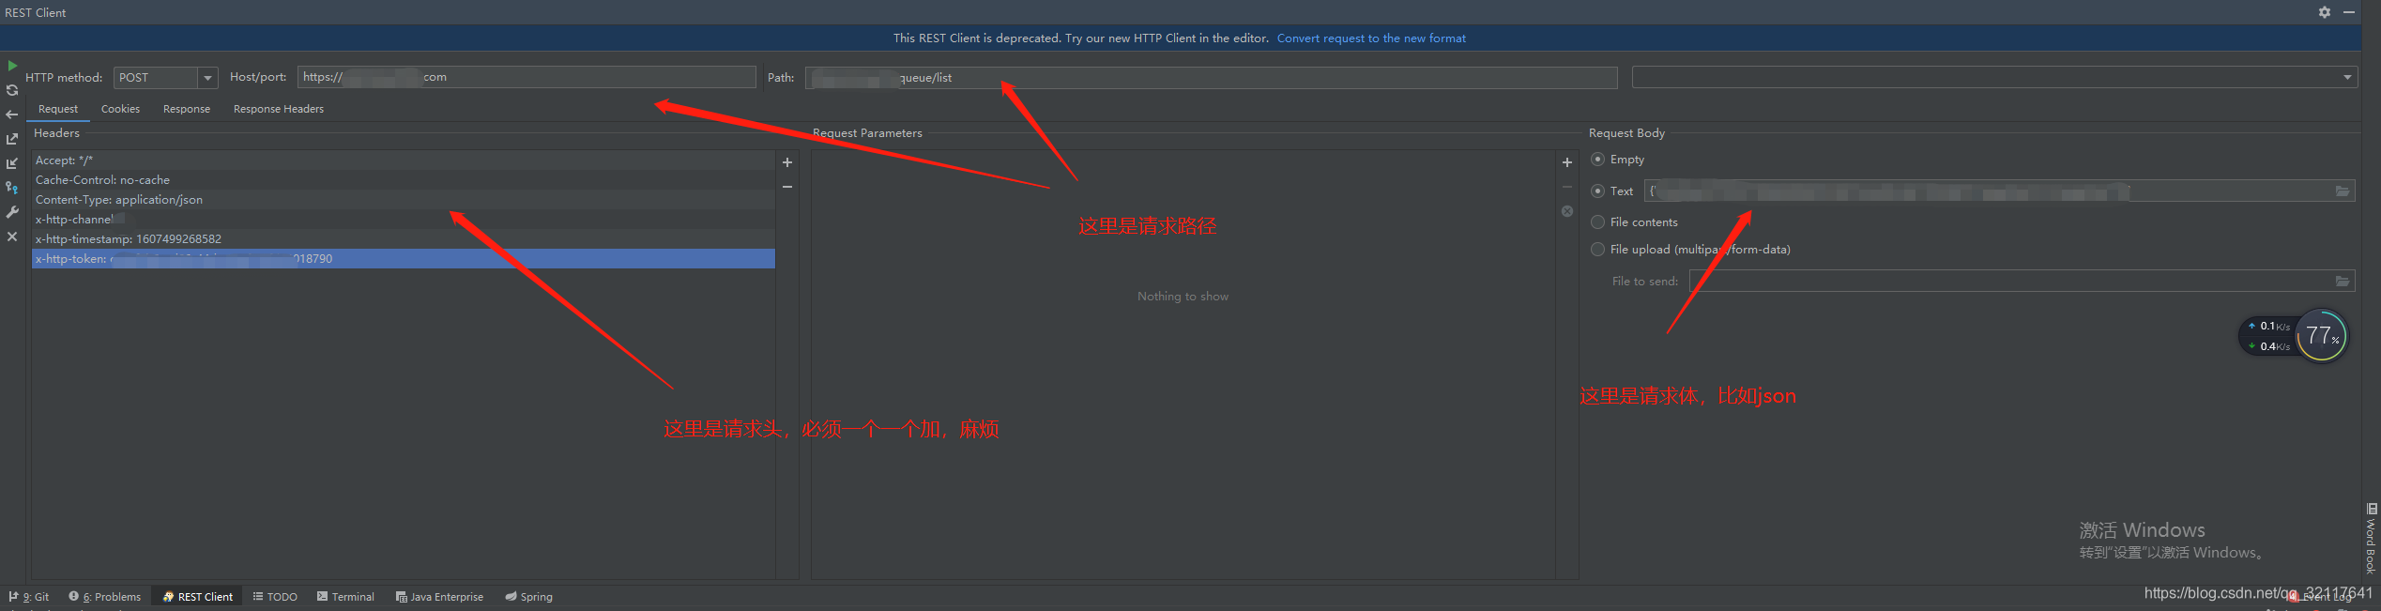Select the Content-Type: application/json header row

click(x=404, y=200)
